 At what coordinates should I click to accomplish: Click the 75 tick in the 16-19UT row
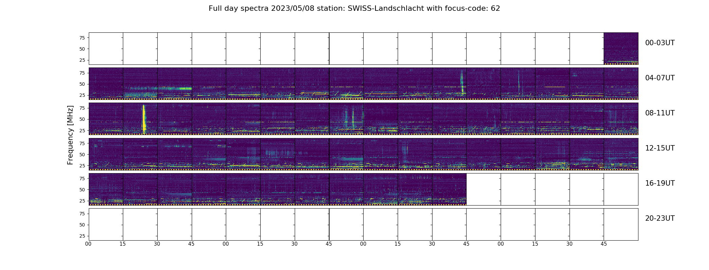pyautogui.click(x=82, y=179)
